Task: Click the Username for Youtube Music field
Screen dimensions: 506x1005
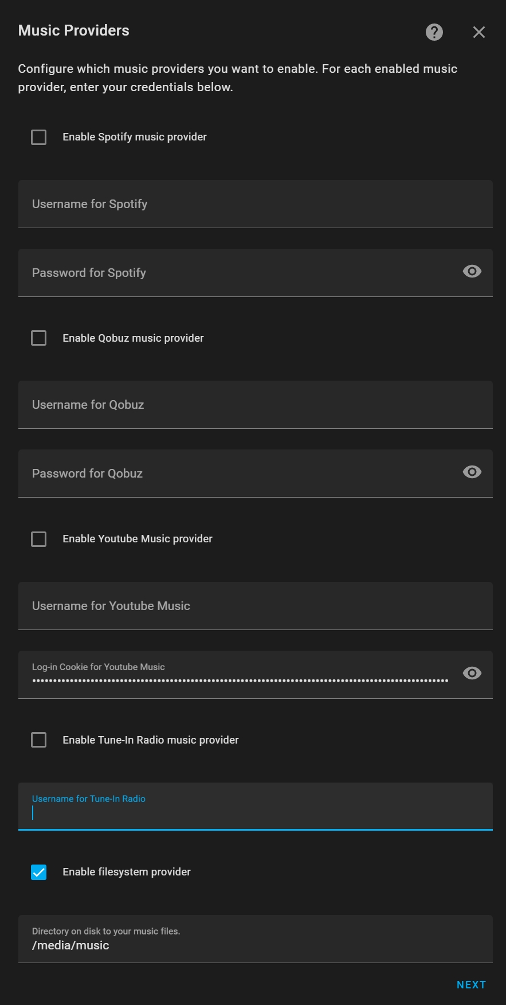Action: pos(229,606)
